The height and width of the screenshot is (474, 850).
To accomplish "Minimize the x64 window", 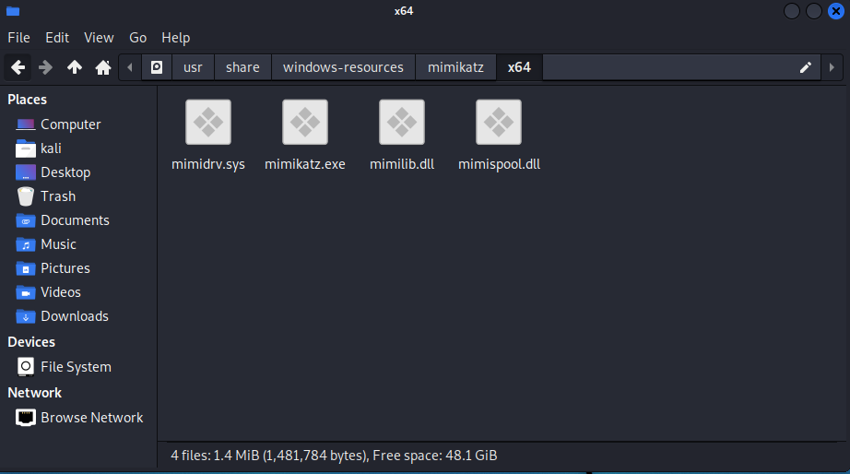I will click(791, 11).
